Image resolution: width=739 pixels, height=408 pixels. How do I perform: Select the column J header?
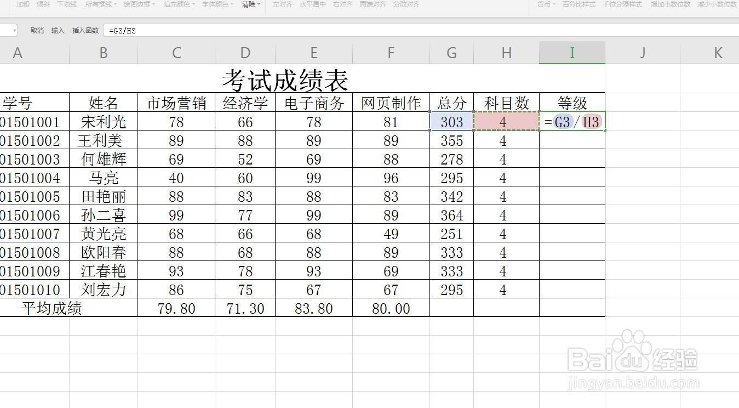(642, 52)
